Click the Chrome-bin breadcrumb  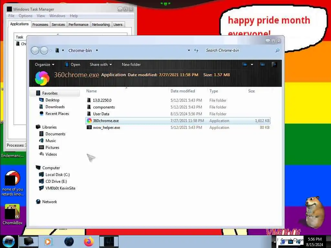click(x=80, y=50)
